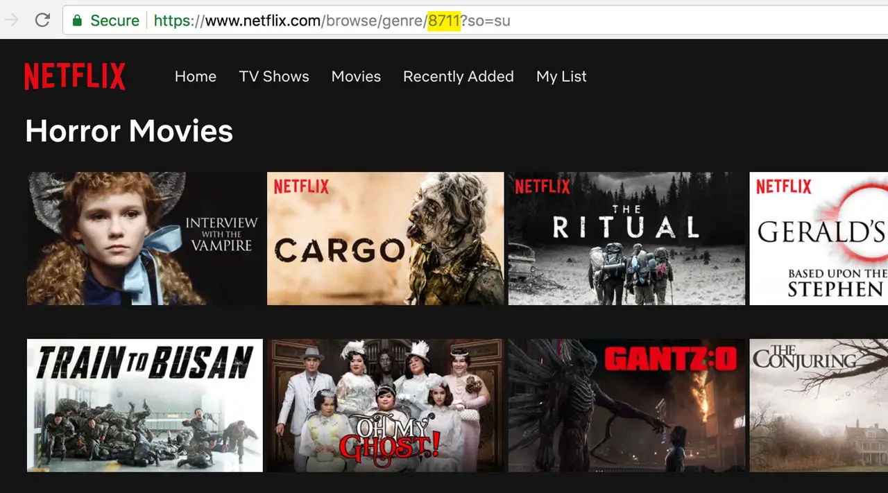Open Recently Added
The width and height of the screenshot is (888, 493).
click(459, 76)
